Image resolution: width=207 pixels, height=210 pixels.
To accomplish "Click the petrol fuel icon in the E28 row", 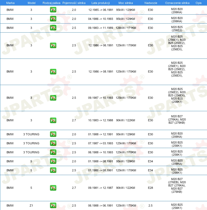I will click(53, 188).
